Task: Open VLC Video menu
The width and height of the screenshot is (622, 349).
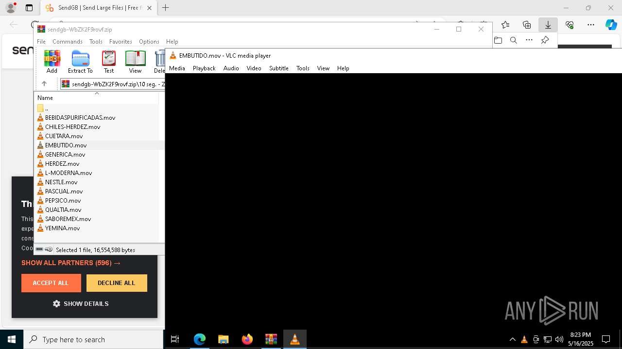Action: (x=254, y=68)
